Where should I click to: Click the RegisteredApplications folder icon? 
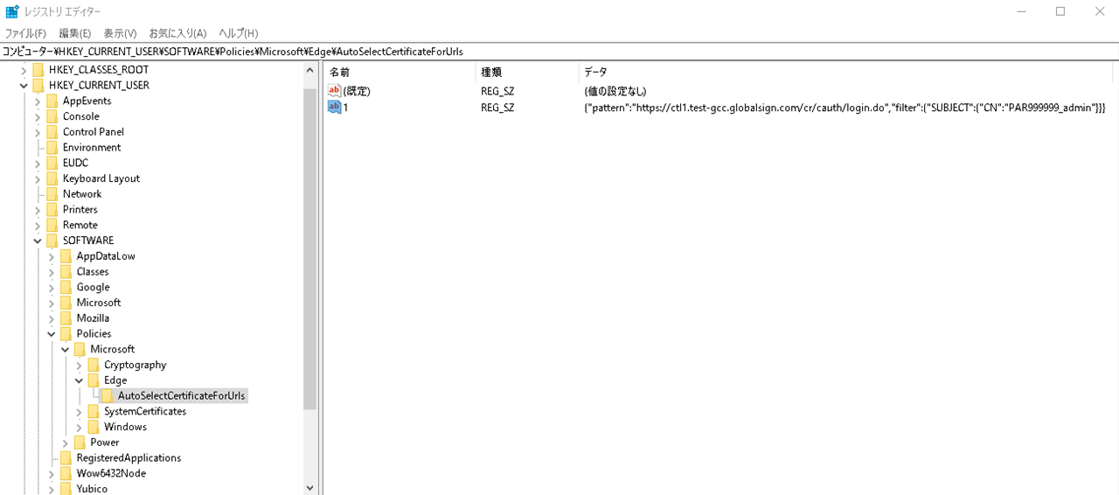(x=66, y=458)
